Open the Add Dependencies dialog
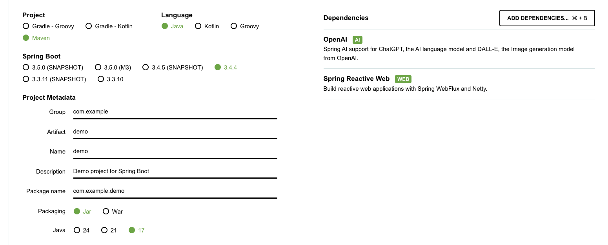This screenshot has height=245, width=608. [x=547, y=18]
